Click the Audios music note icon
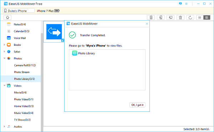 [x=9, y=126]
